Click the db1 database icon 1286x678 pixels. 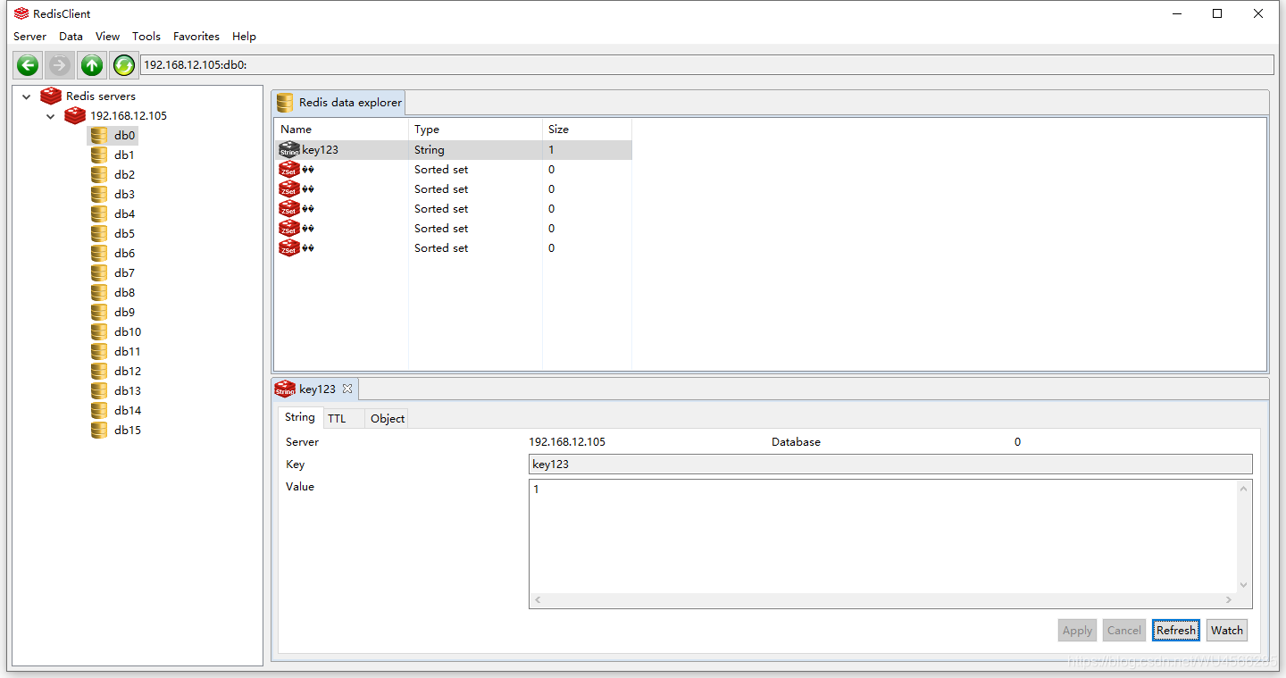click(99, 155)
